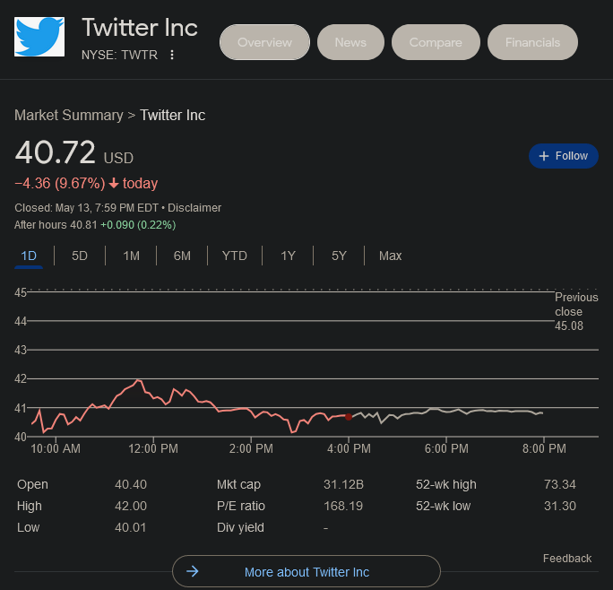Open the Market Summary breadcrumb link
This screenshot has width=613, height=590.
click(x=69, y=115)
